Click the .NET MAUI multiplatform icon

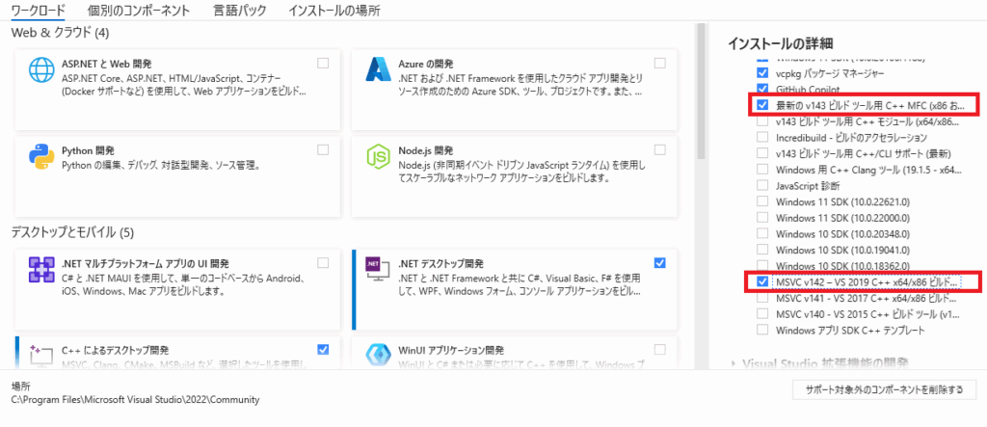pos(40,273)
